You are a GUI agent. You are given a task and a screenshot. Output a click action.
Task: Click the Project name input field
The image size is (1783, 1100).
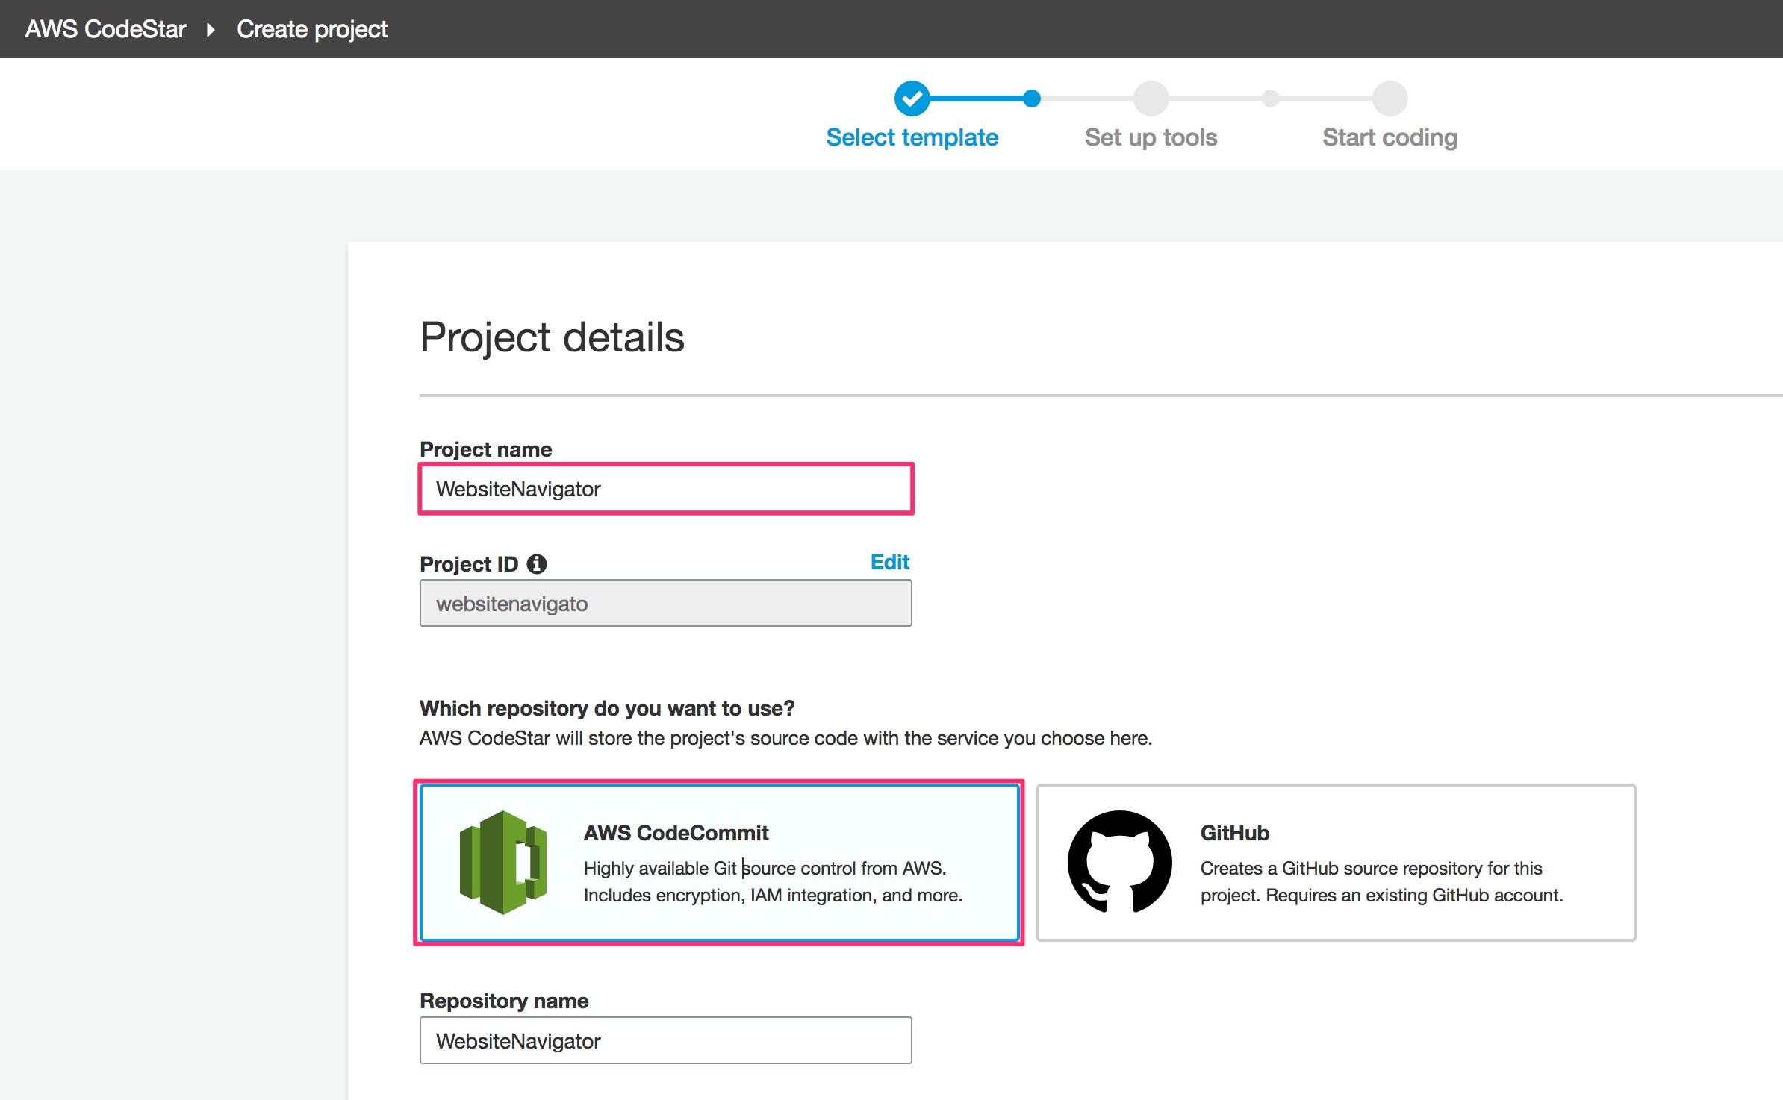666,489
